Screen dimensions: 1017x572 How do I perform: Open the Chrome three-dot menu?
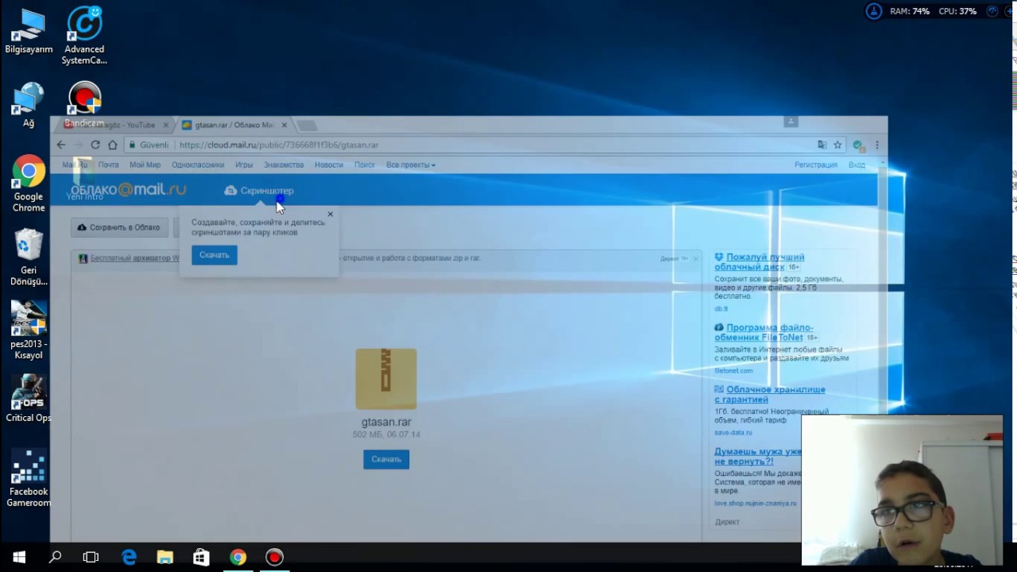tap(877, 145)
